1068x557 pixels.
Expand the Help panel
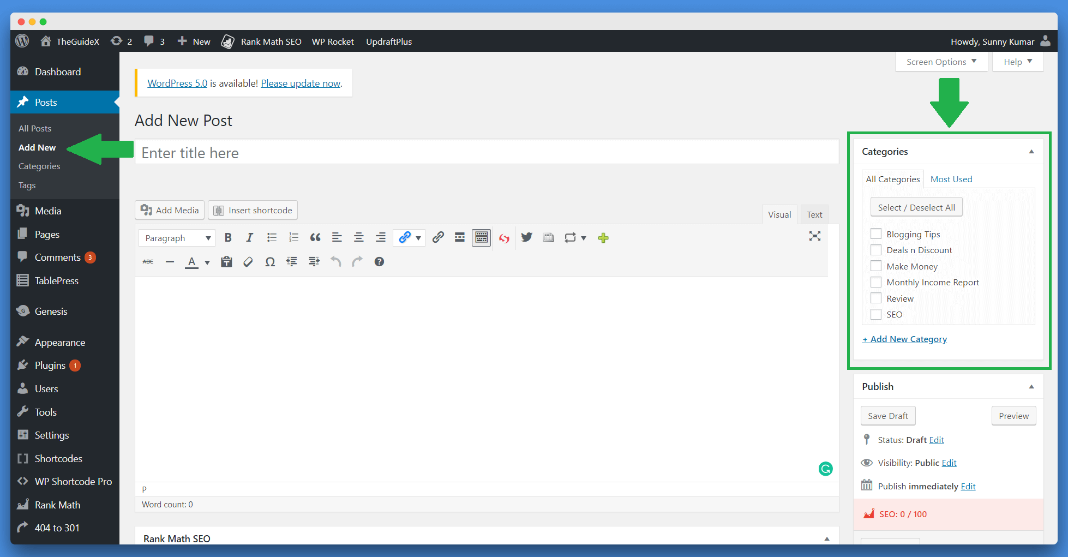[x=1018, y=62]
